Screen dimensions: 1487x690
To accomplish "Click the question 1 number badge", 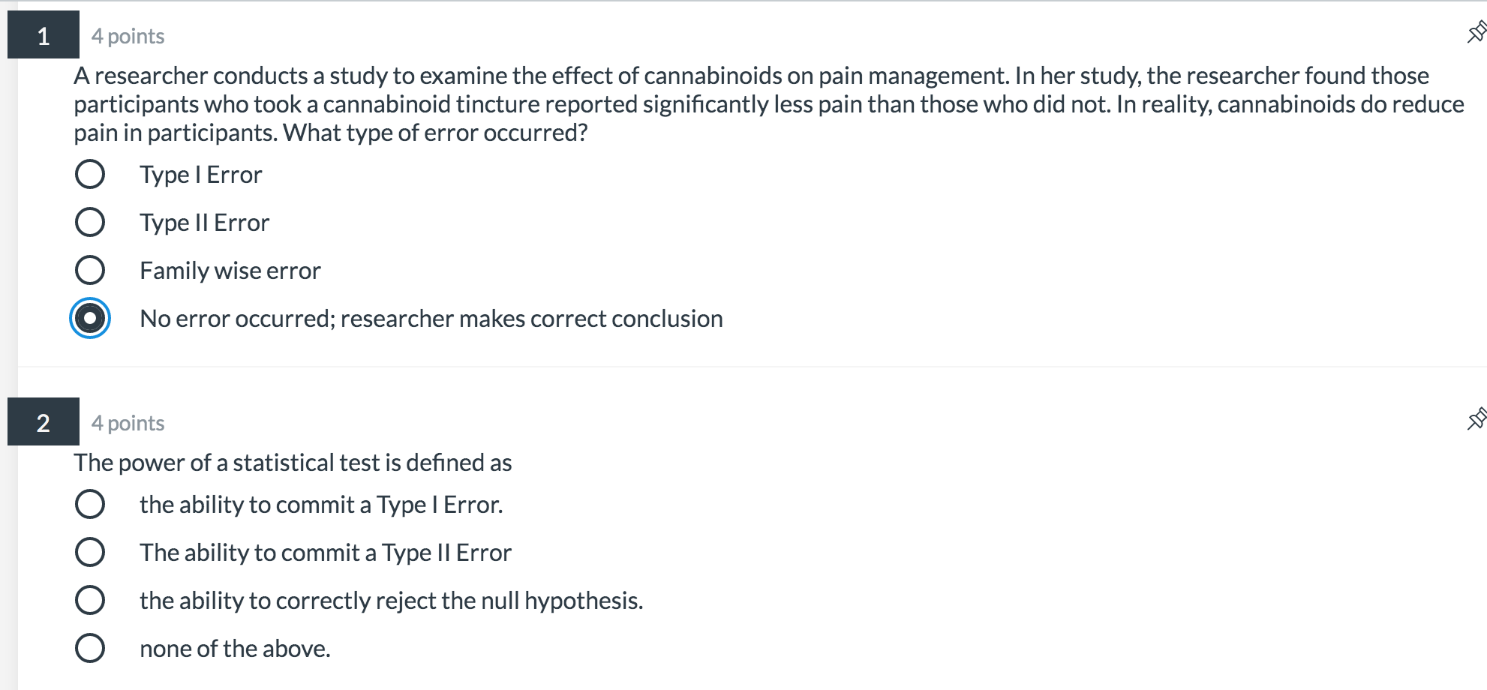I will pyautogui.click(x=44, y=35).
